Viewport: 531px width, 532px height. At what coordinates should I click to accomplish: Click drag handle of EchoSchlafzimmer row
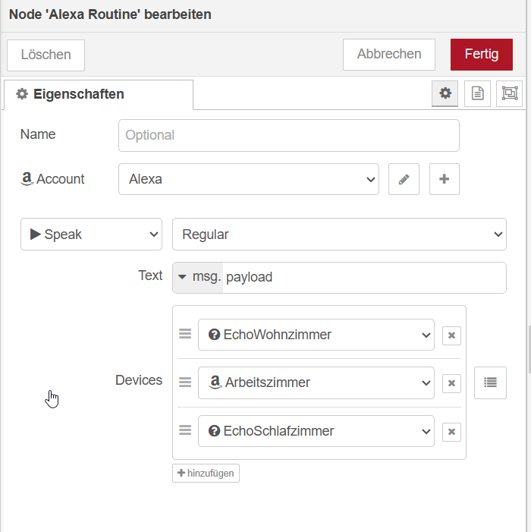pyautogui.click(x=185, y=430)
